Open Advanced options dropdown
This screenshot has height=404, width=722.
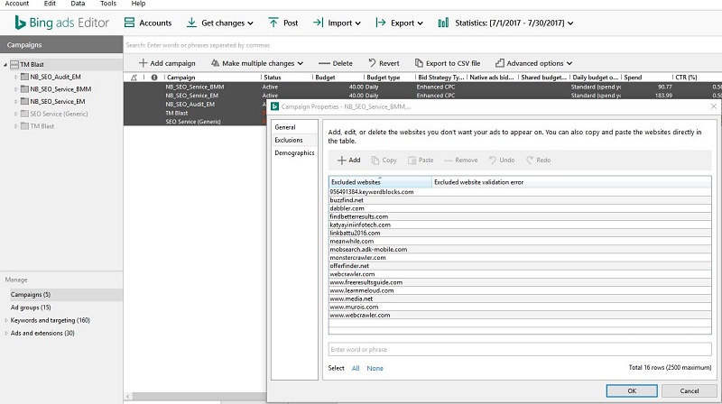click(x=533, y=63)
